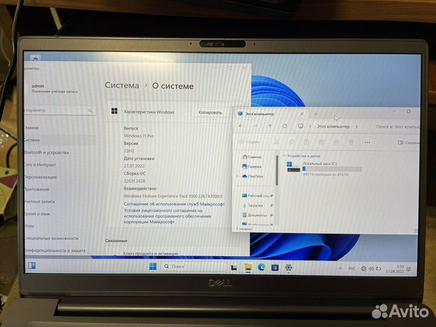Click the taskbar Поиск search box
The width and height of the screenshot is (436, 327).
194,266
